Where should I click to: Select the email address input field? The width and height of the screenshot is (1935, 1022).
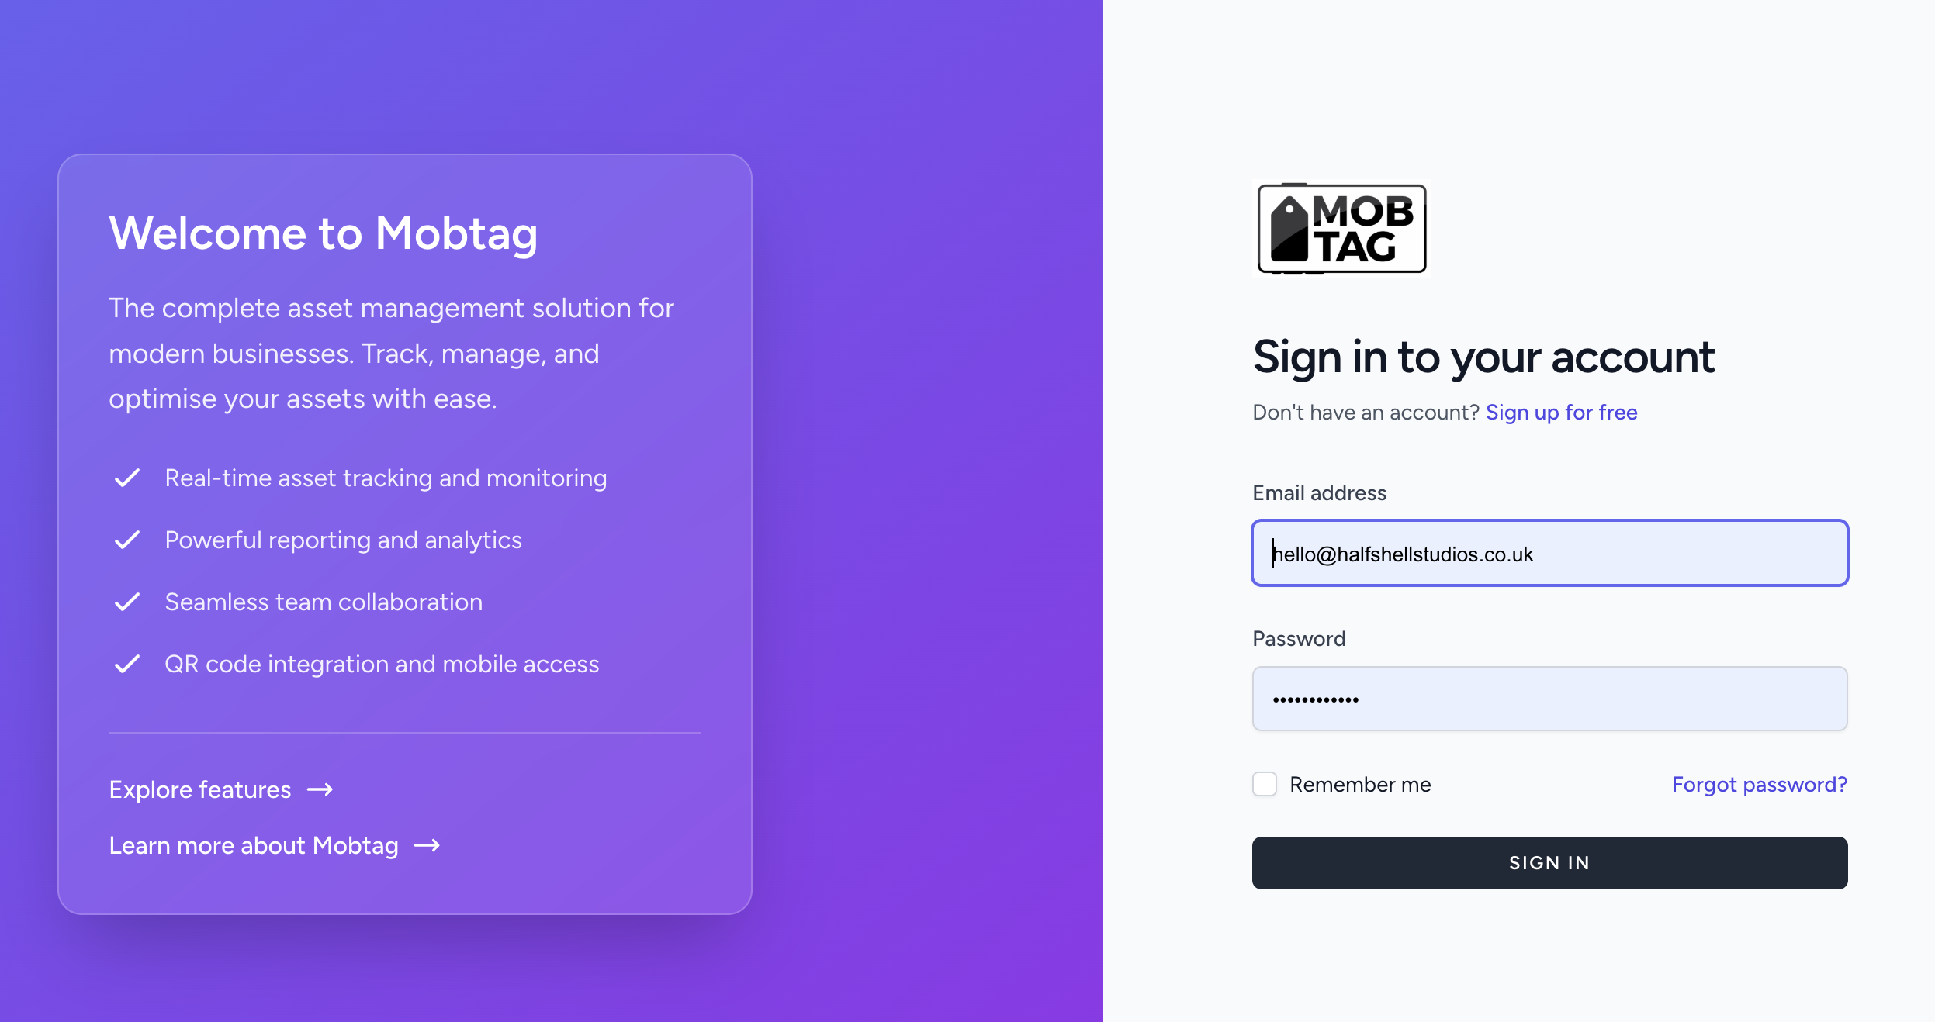[1549, 553]
